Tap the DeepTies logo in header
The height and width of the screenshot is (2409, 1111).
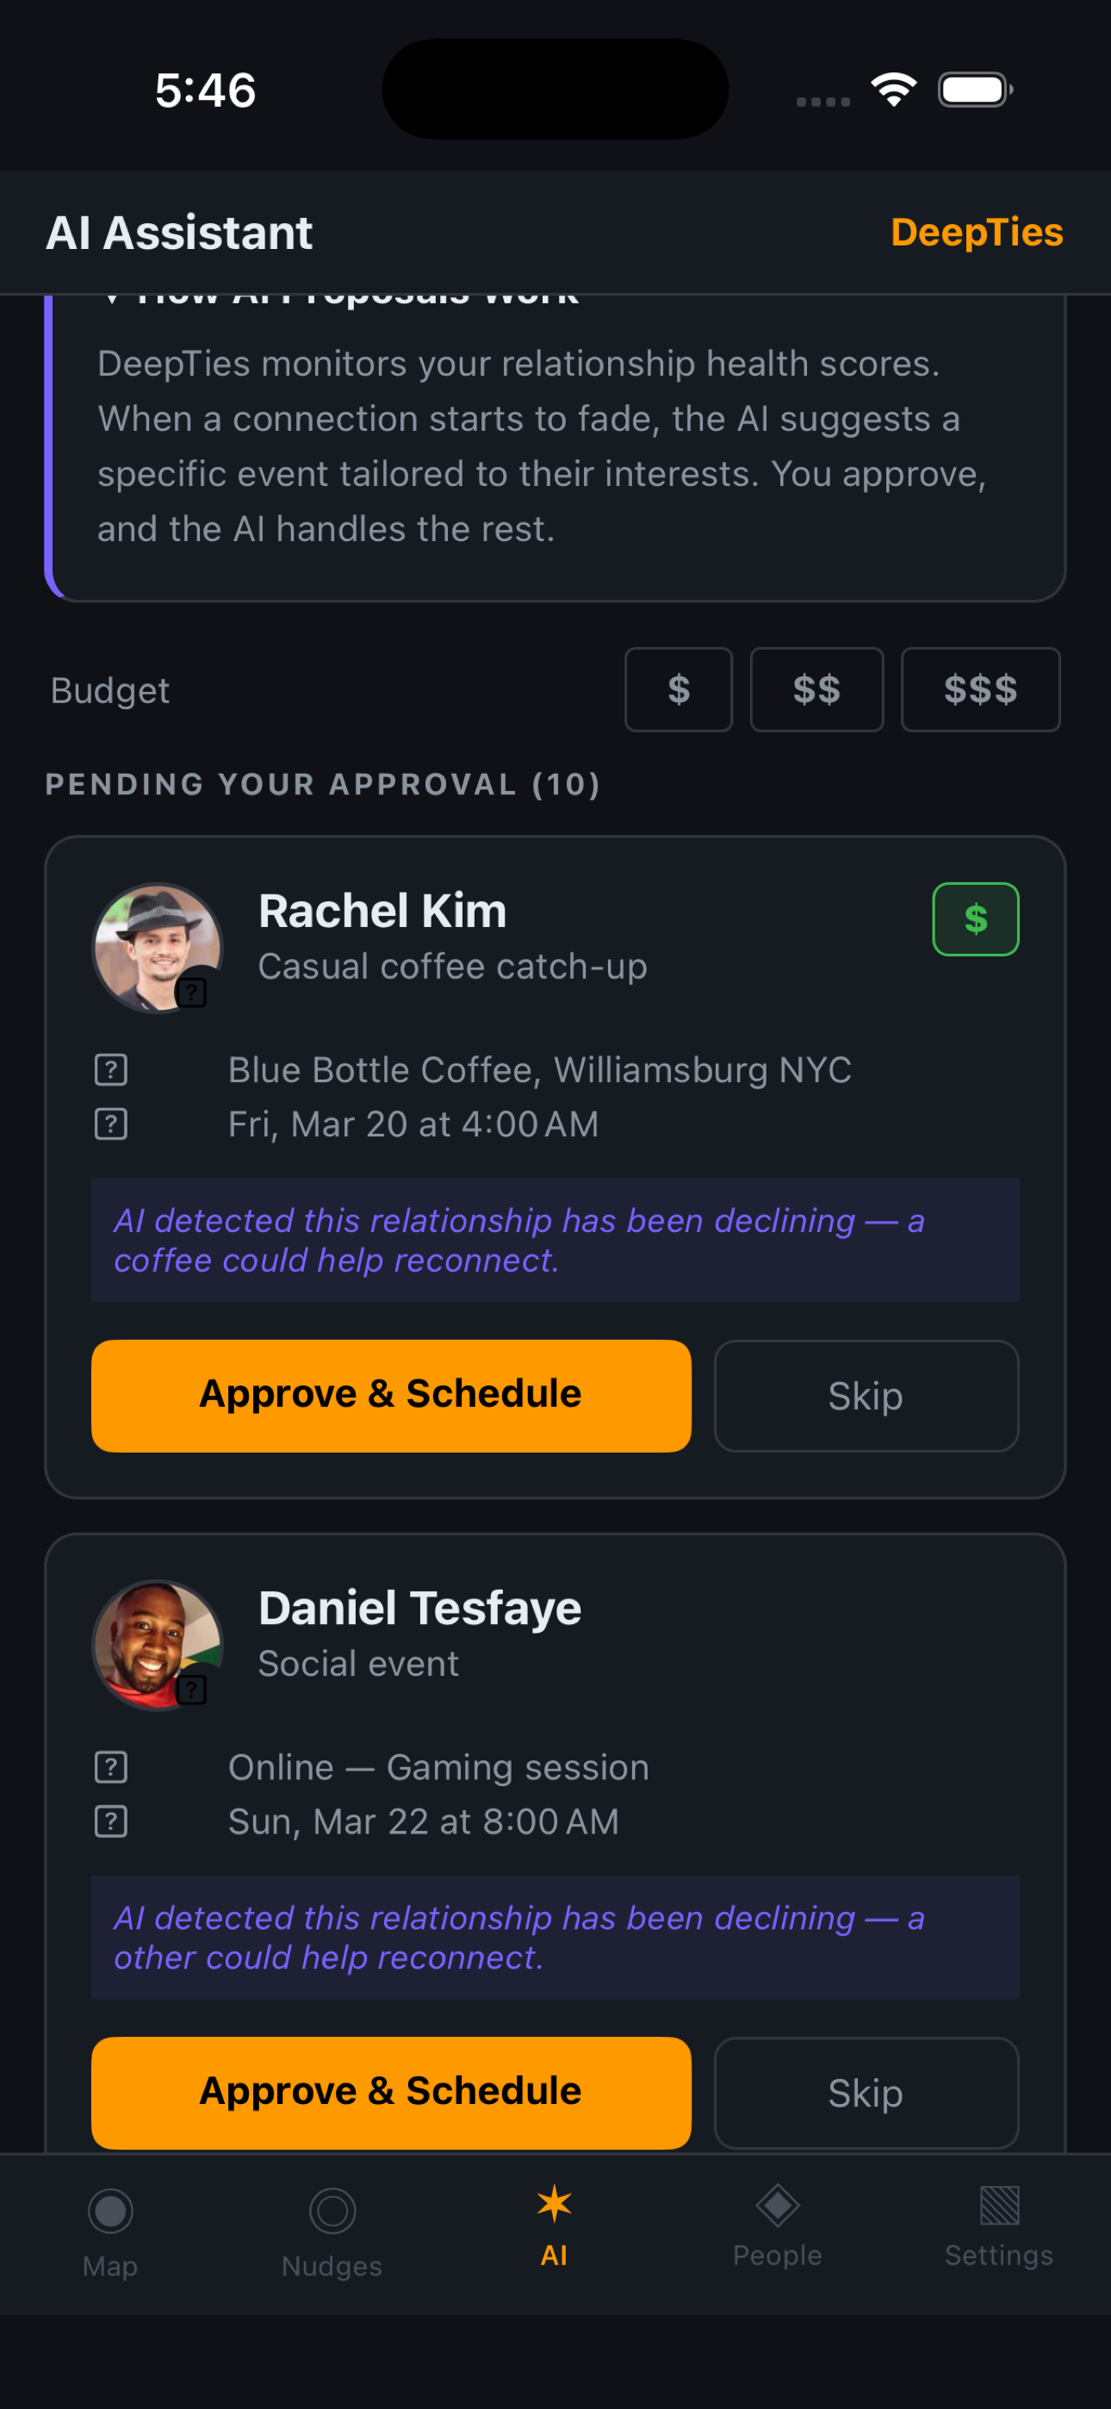click(x=977, y=233)
